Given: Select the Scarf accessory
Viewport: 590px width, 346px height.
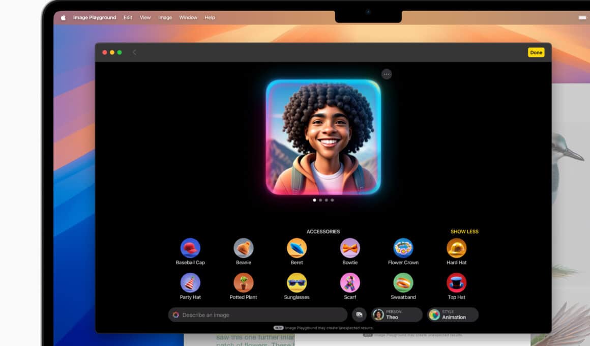Looking at the screenshot, I should (350, 283).
